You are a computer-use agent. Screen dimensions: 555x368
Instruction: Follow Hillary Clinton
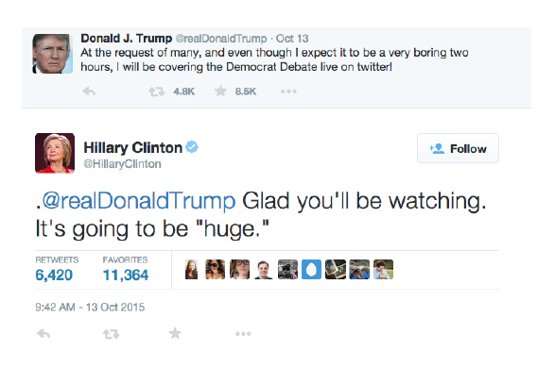[458, 148]
